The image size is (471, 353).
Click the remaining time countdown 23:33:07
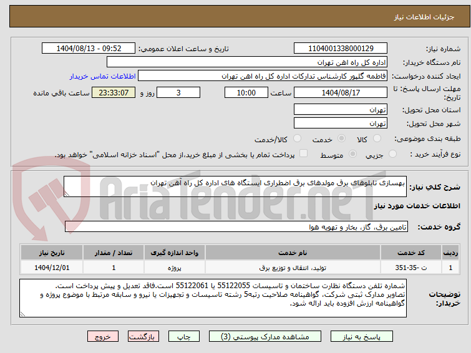click(x=114, y=92)
